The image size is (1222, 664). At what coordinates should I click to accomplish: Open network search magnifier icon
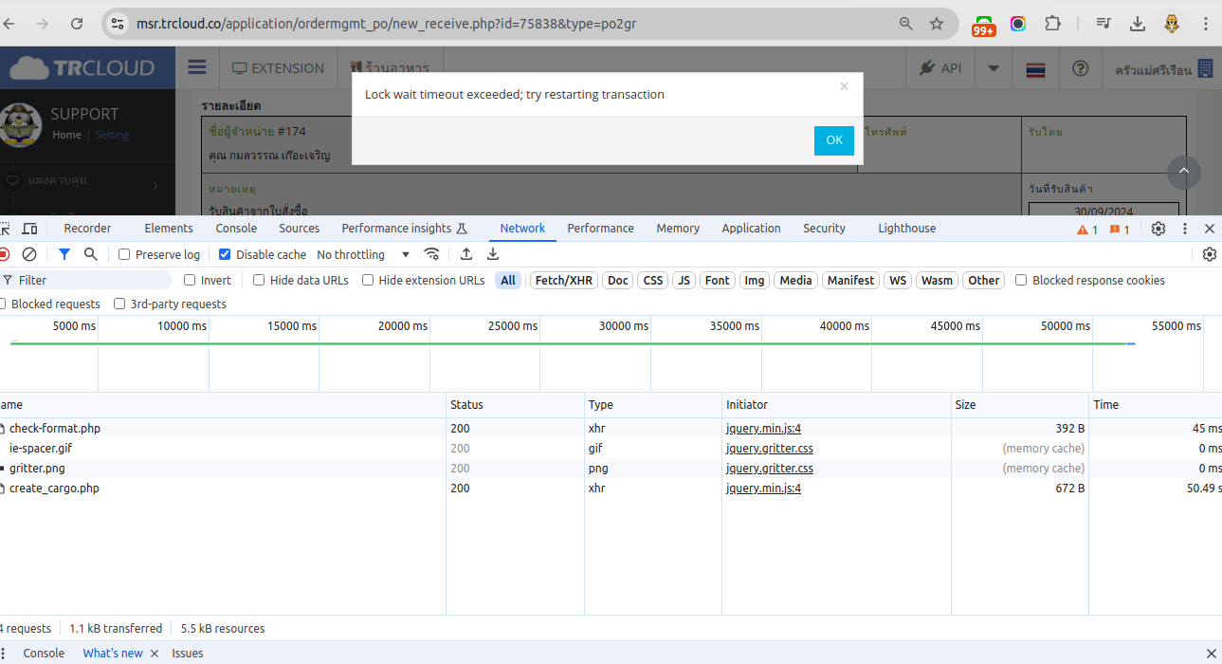pos(91,254)
